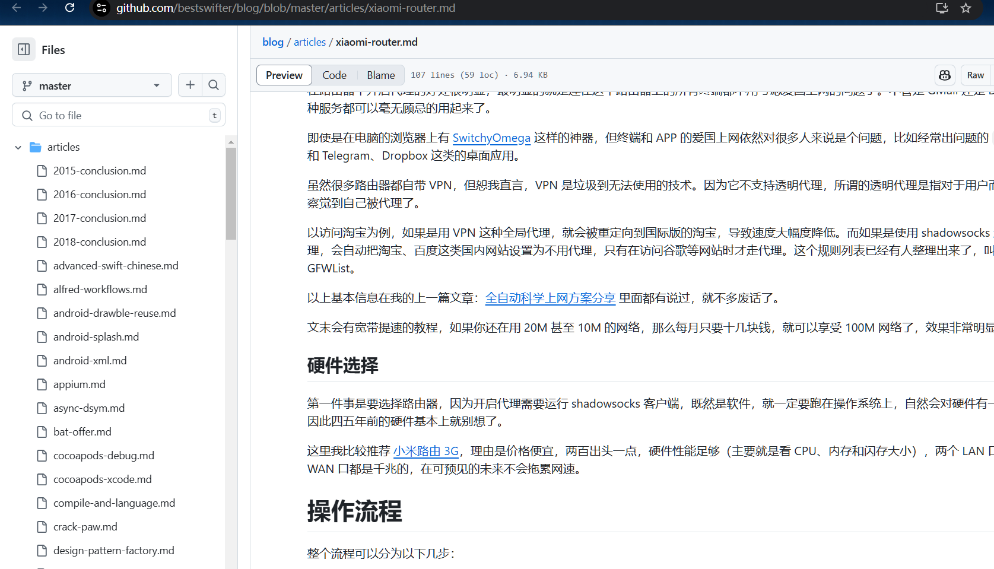Open search in repository files

(214, 85)
